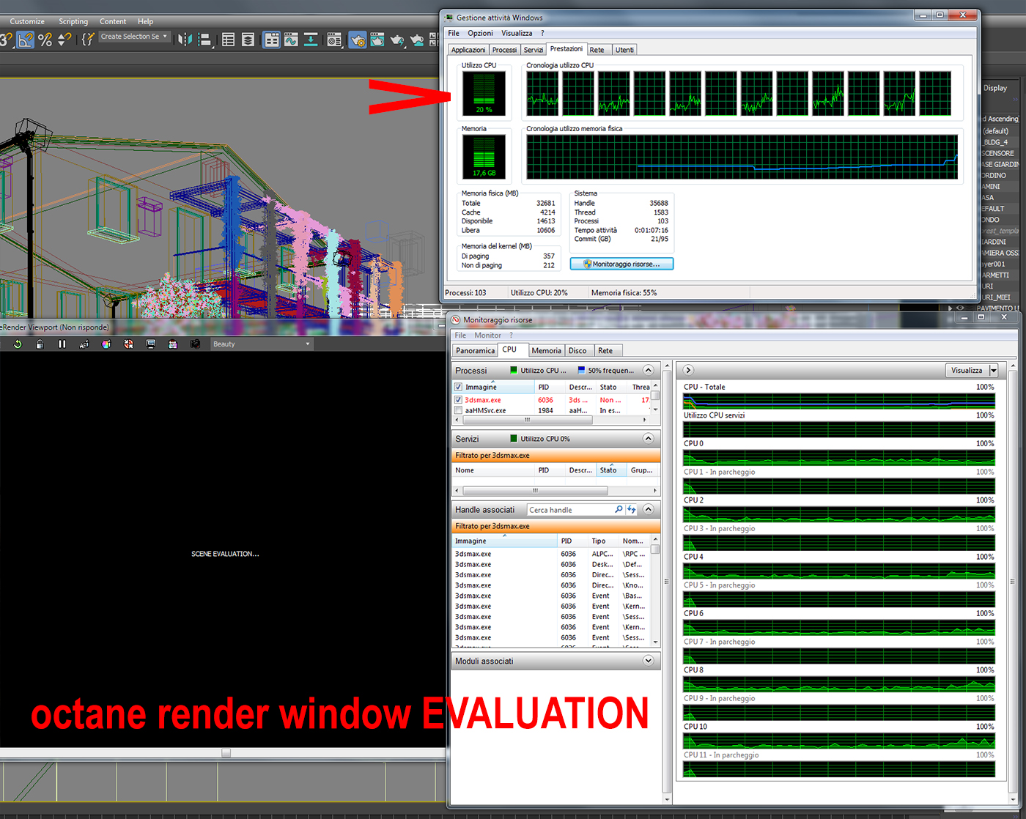Switch to the Processi tab in Task Manager
Screen dimensions: 1026x819
coord(504,50)
